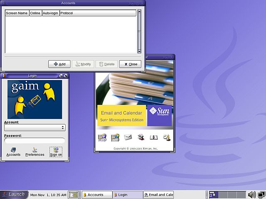Click the volume speaker icon in panel

coord(251,195)
